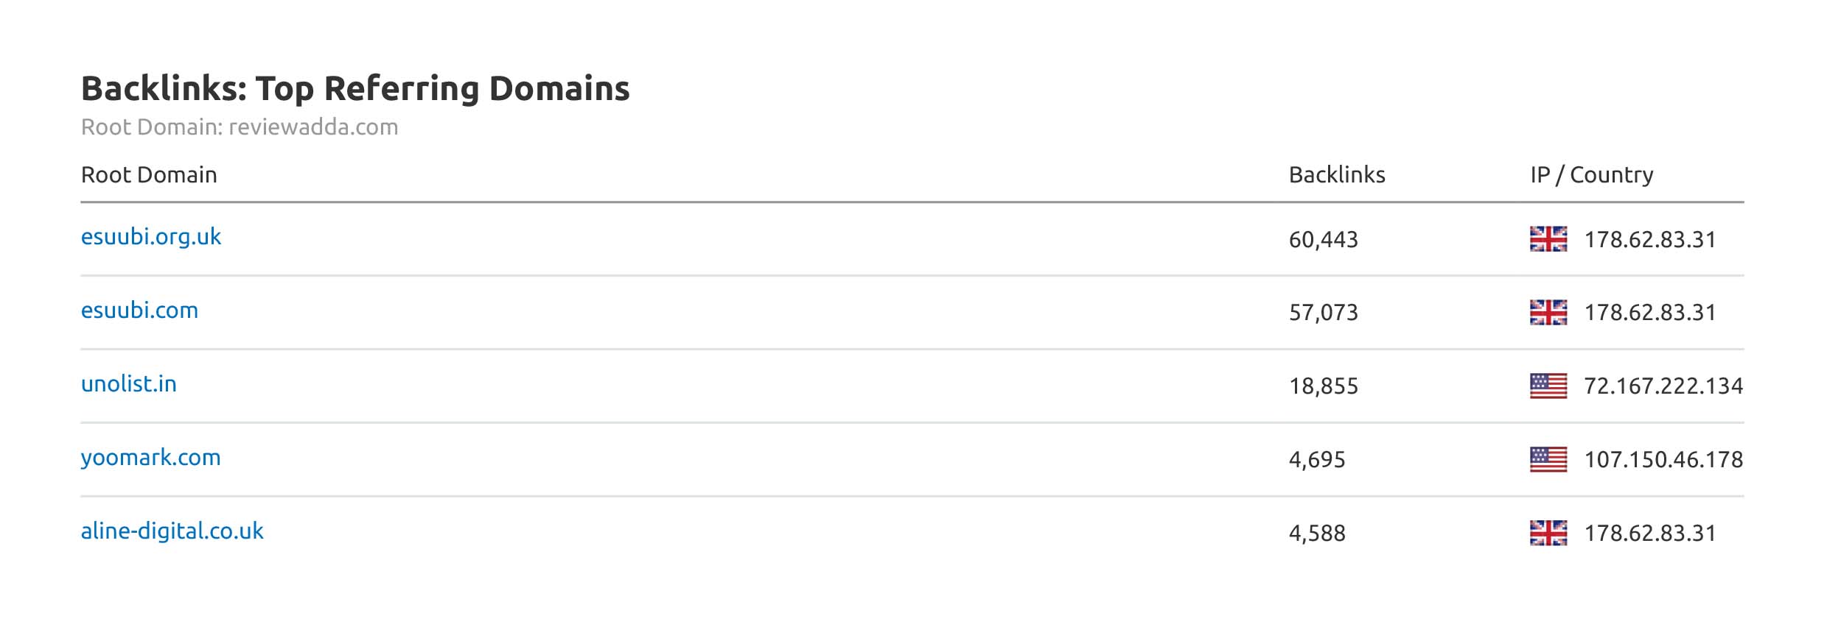Click the IP / Country column header
The width and height of the screenshot is (1827, 624).
(x=1591, y=175)
